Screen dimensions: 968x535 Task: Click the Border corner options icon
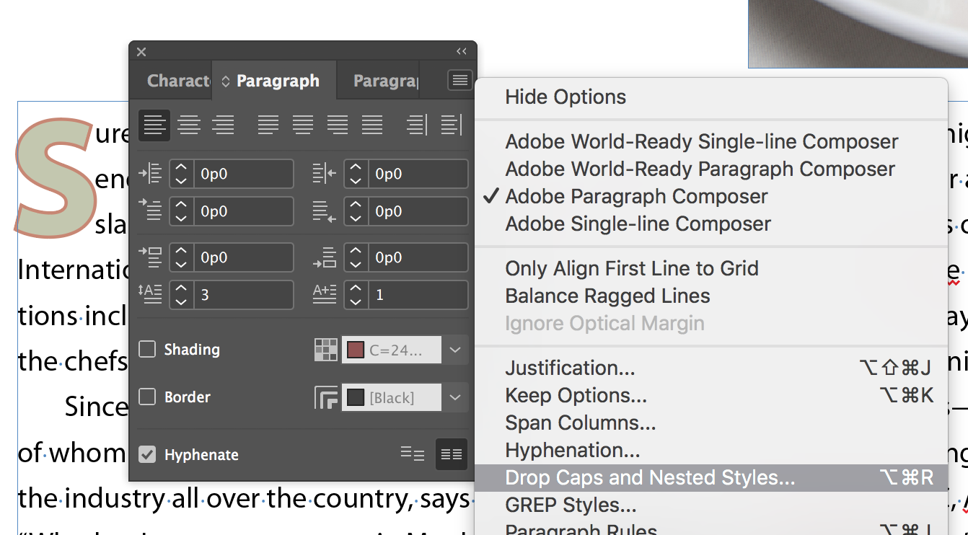[326, 397]
